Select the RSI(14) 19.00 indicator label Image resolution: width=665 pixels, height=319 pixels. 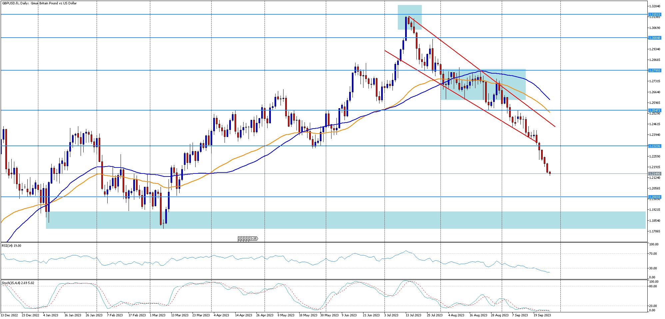[x=11, y=246]
